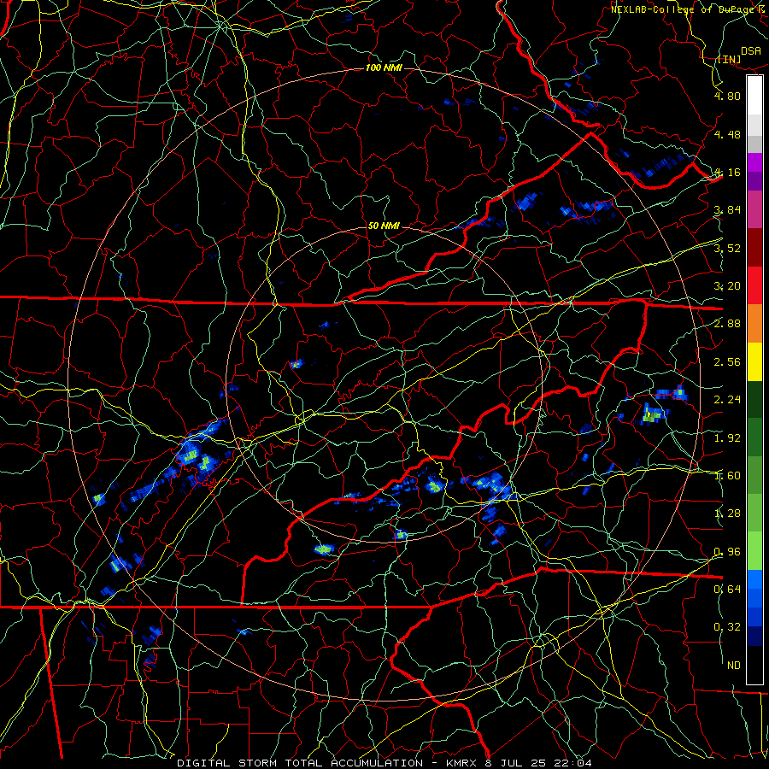Viewport: 769px width, 769px height.
Task: Click the 2.56 legend value
Action: tap(727, 362)
